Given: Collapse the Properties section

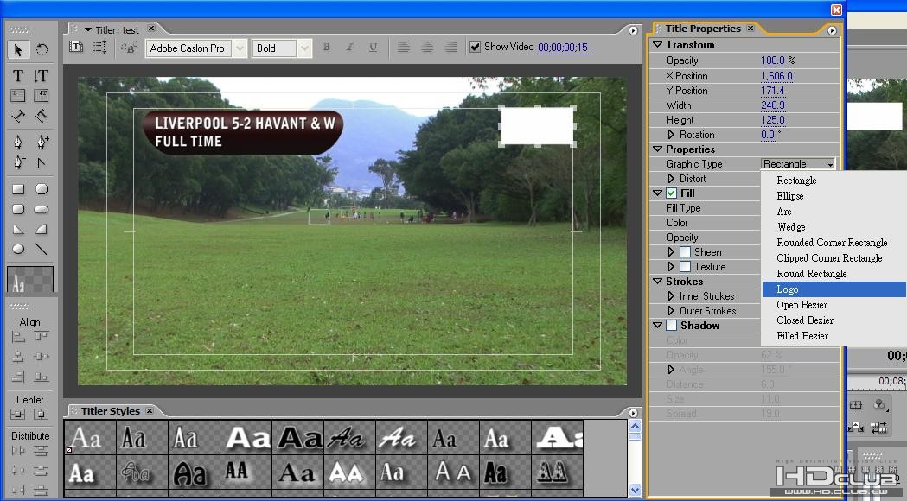Looking at the screenshot, I should (657, 149).
